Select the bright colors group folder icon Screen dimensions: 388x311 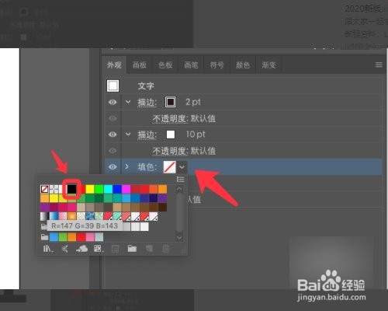[44, 237]
